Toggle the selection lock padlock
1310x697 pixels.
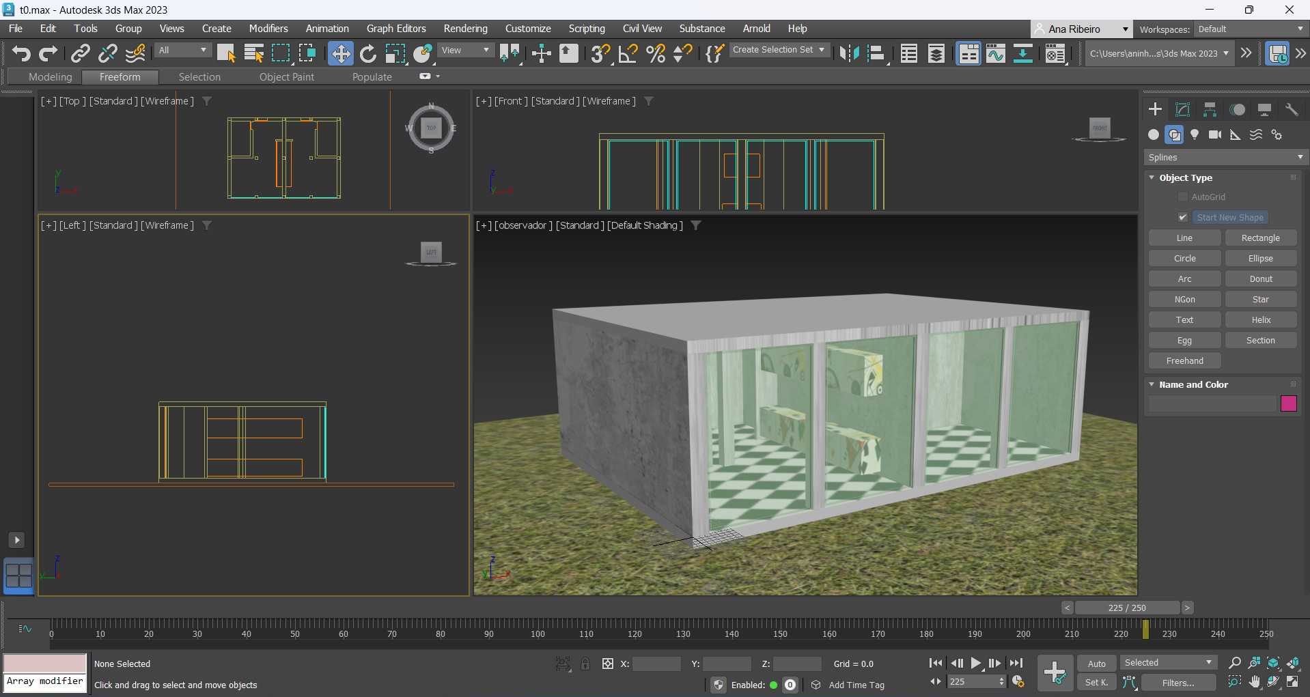pyautogui.click(x=585, y=664)
